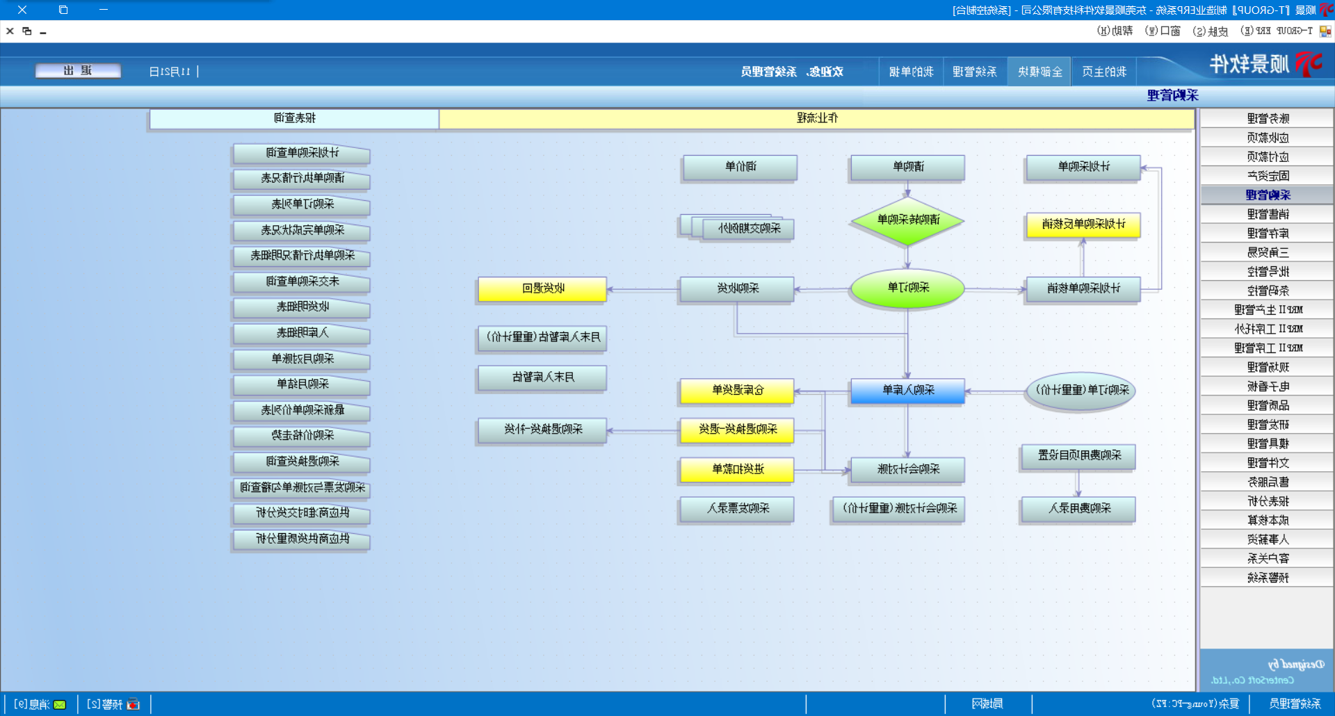This screenshot has height=716, width=1335.
Task: Click the 退出 button
Action: tap(78, 71)
